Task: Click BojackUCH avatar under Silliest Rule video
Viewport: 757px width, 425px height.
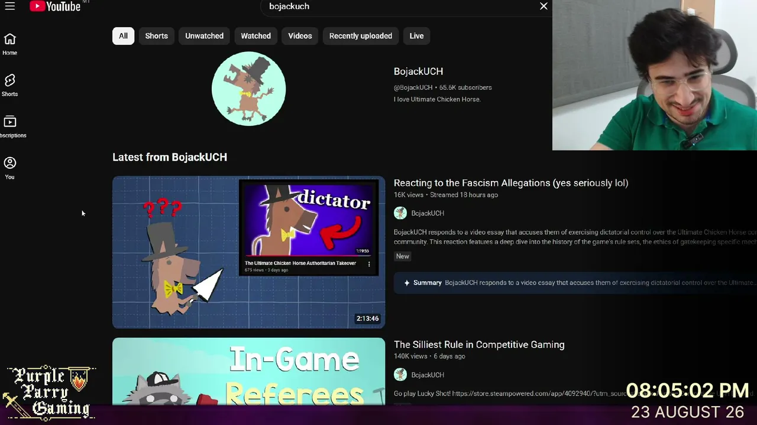Action: coord(400,375)
